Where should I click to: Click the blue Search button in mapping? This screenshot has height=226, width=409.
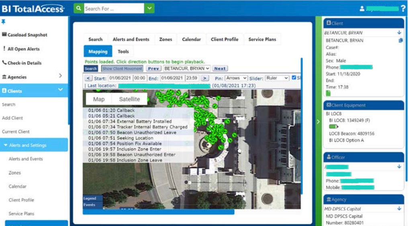coord(90,69)
